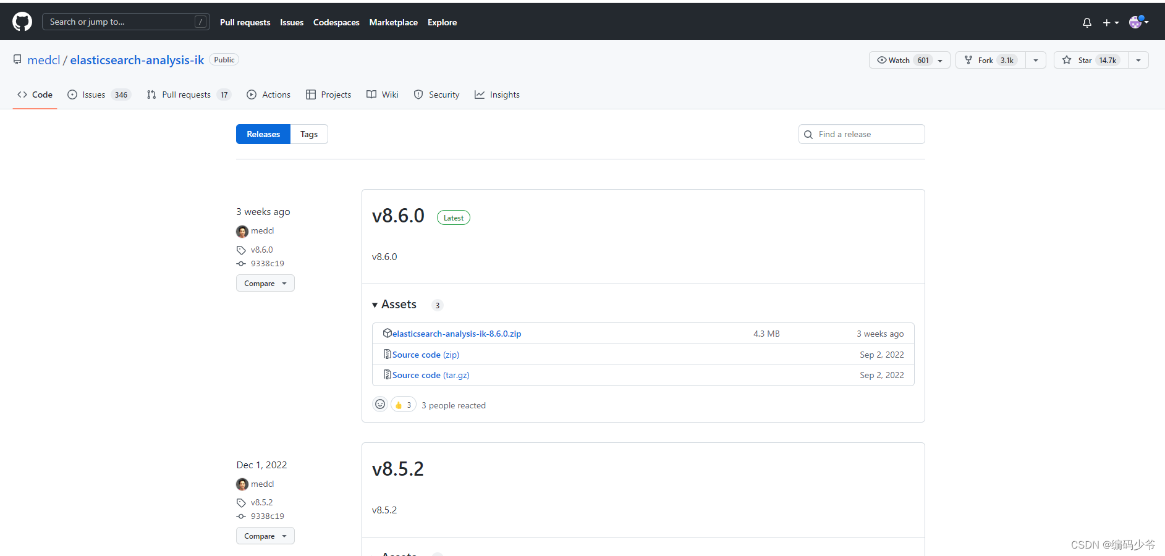The height and width of the screenshot is (556, 1165).
Task: Download elasticsearch-analysis-ik-8.6.0.zip
Action: coord(457,334)
